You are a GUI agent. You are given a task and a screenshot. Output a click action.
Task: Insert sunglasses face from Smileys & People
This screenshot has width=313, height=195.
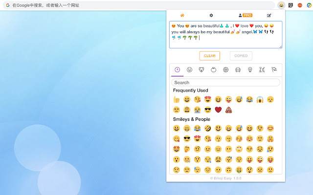(x=187, y=138)
